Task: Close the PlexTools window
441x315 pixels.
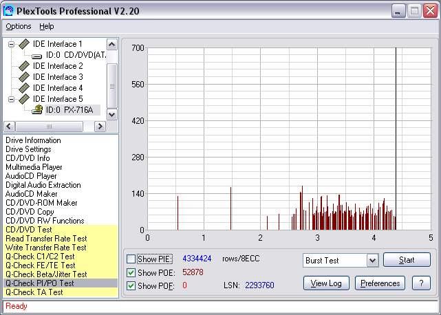Action: tap(430, 11)
